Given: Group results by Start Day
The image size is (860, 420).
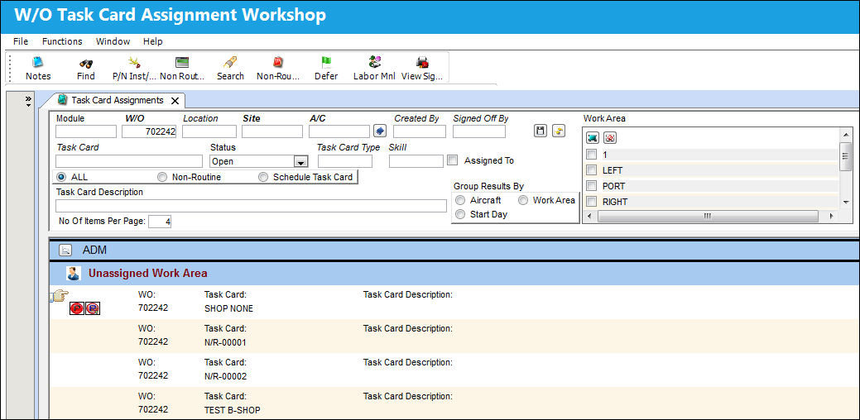Looking at the screenshot, I should pos(460,214).
